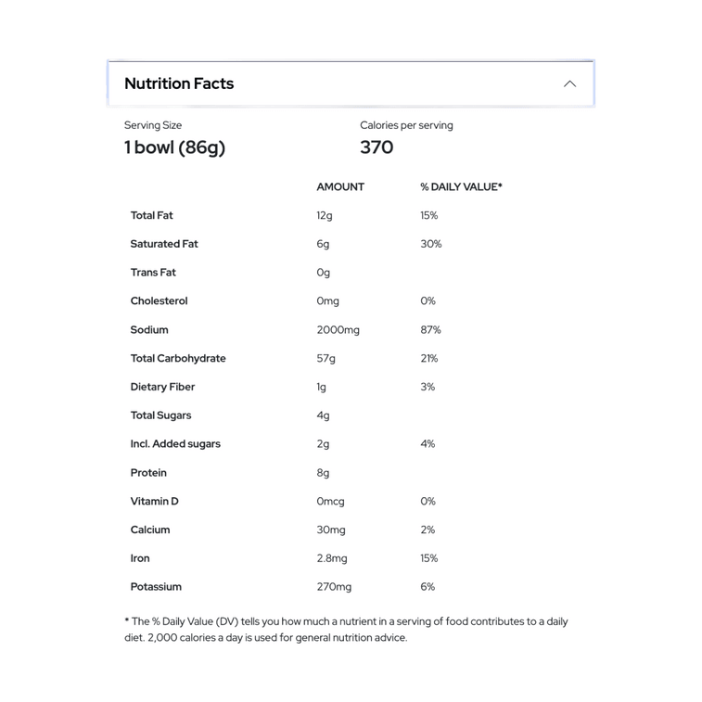
Task: Click the Total Sugars row label
Action: pyautogui.click(x=160, y=415)
